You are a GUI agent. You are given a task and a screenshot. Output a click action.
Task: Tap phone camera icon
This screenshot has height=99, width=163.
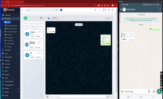point(154,91)
